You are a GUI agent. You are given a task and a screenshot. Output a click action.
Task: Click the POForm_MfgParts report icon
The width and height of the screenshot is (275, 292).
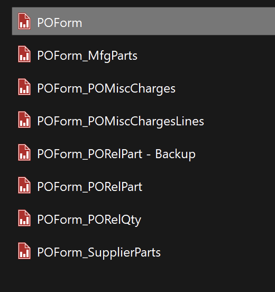[24, 54]
